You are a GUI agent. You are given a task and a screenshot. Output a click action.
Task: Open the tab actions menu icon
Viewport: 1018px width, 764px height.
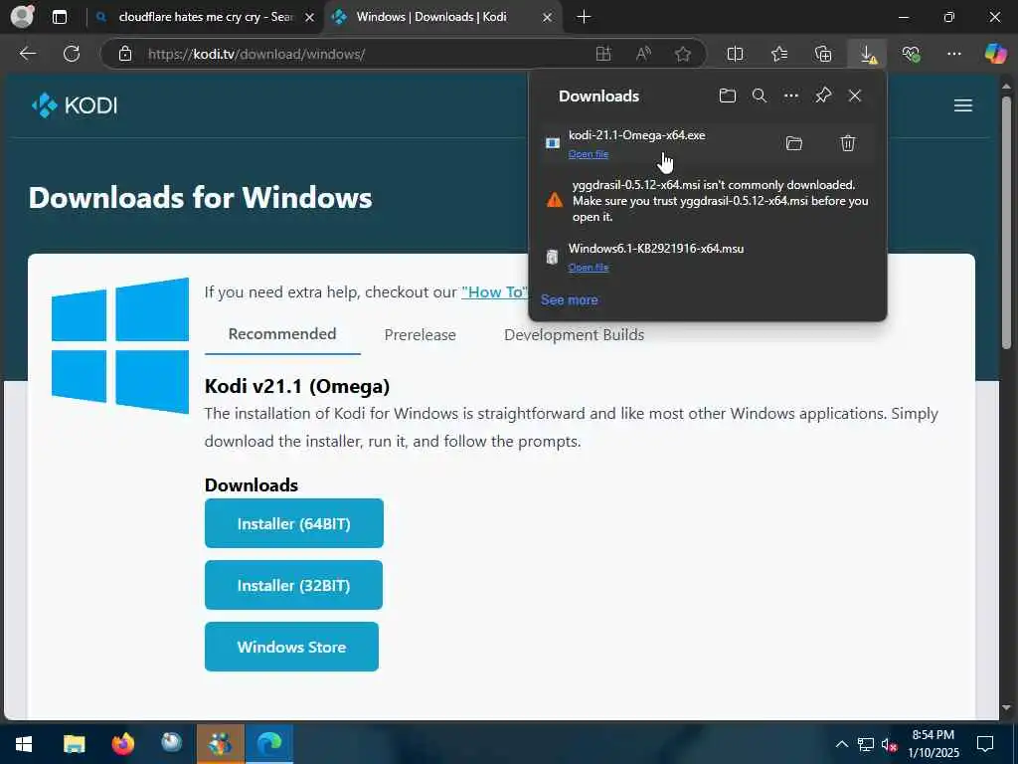click(x=60, y=18)
